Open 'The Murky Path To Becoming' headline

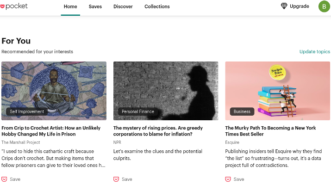tap(270, 131)
